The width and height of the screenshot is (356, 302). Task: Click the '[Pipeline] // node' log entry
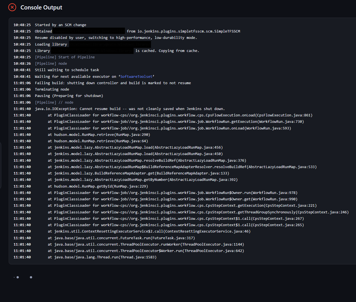click(x=54, y=103)
